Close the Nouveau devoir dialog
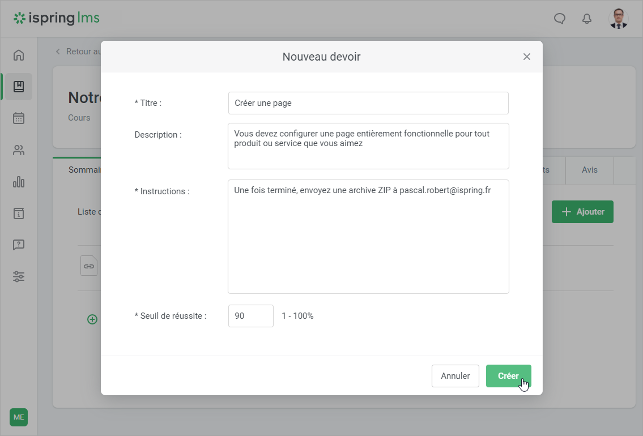The height and width of the screenshot is (436, 643). 526,57
